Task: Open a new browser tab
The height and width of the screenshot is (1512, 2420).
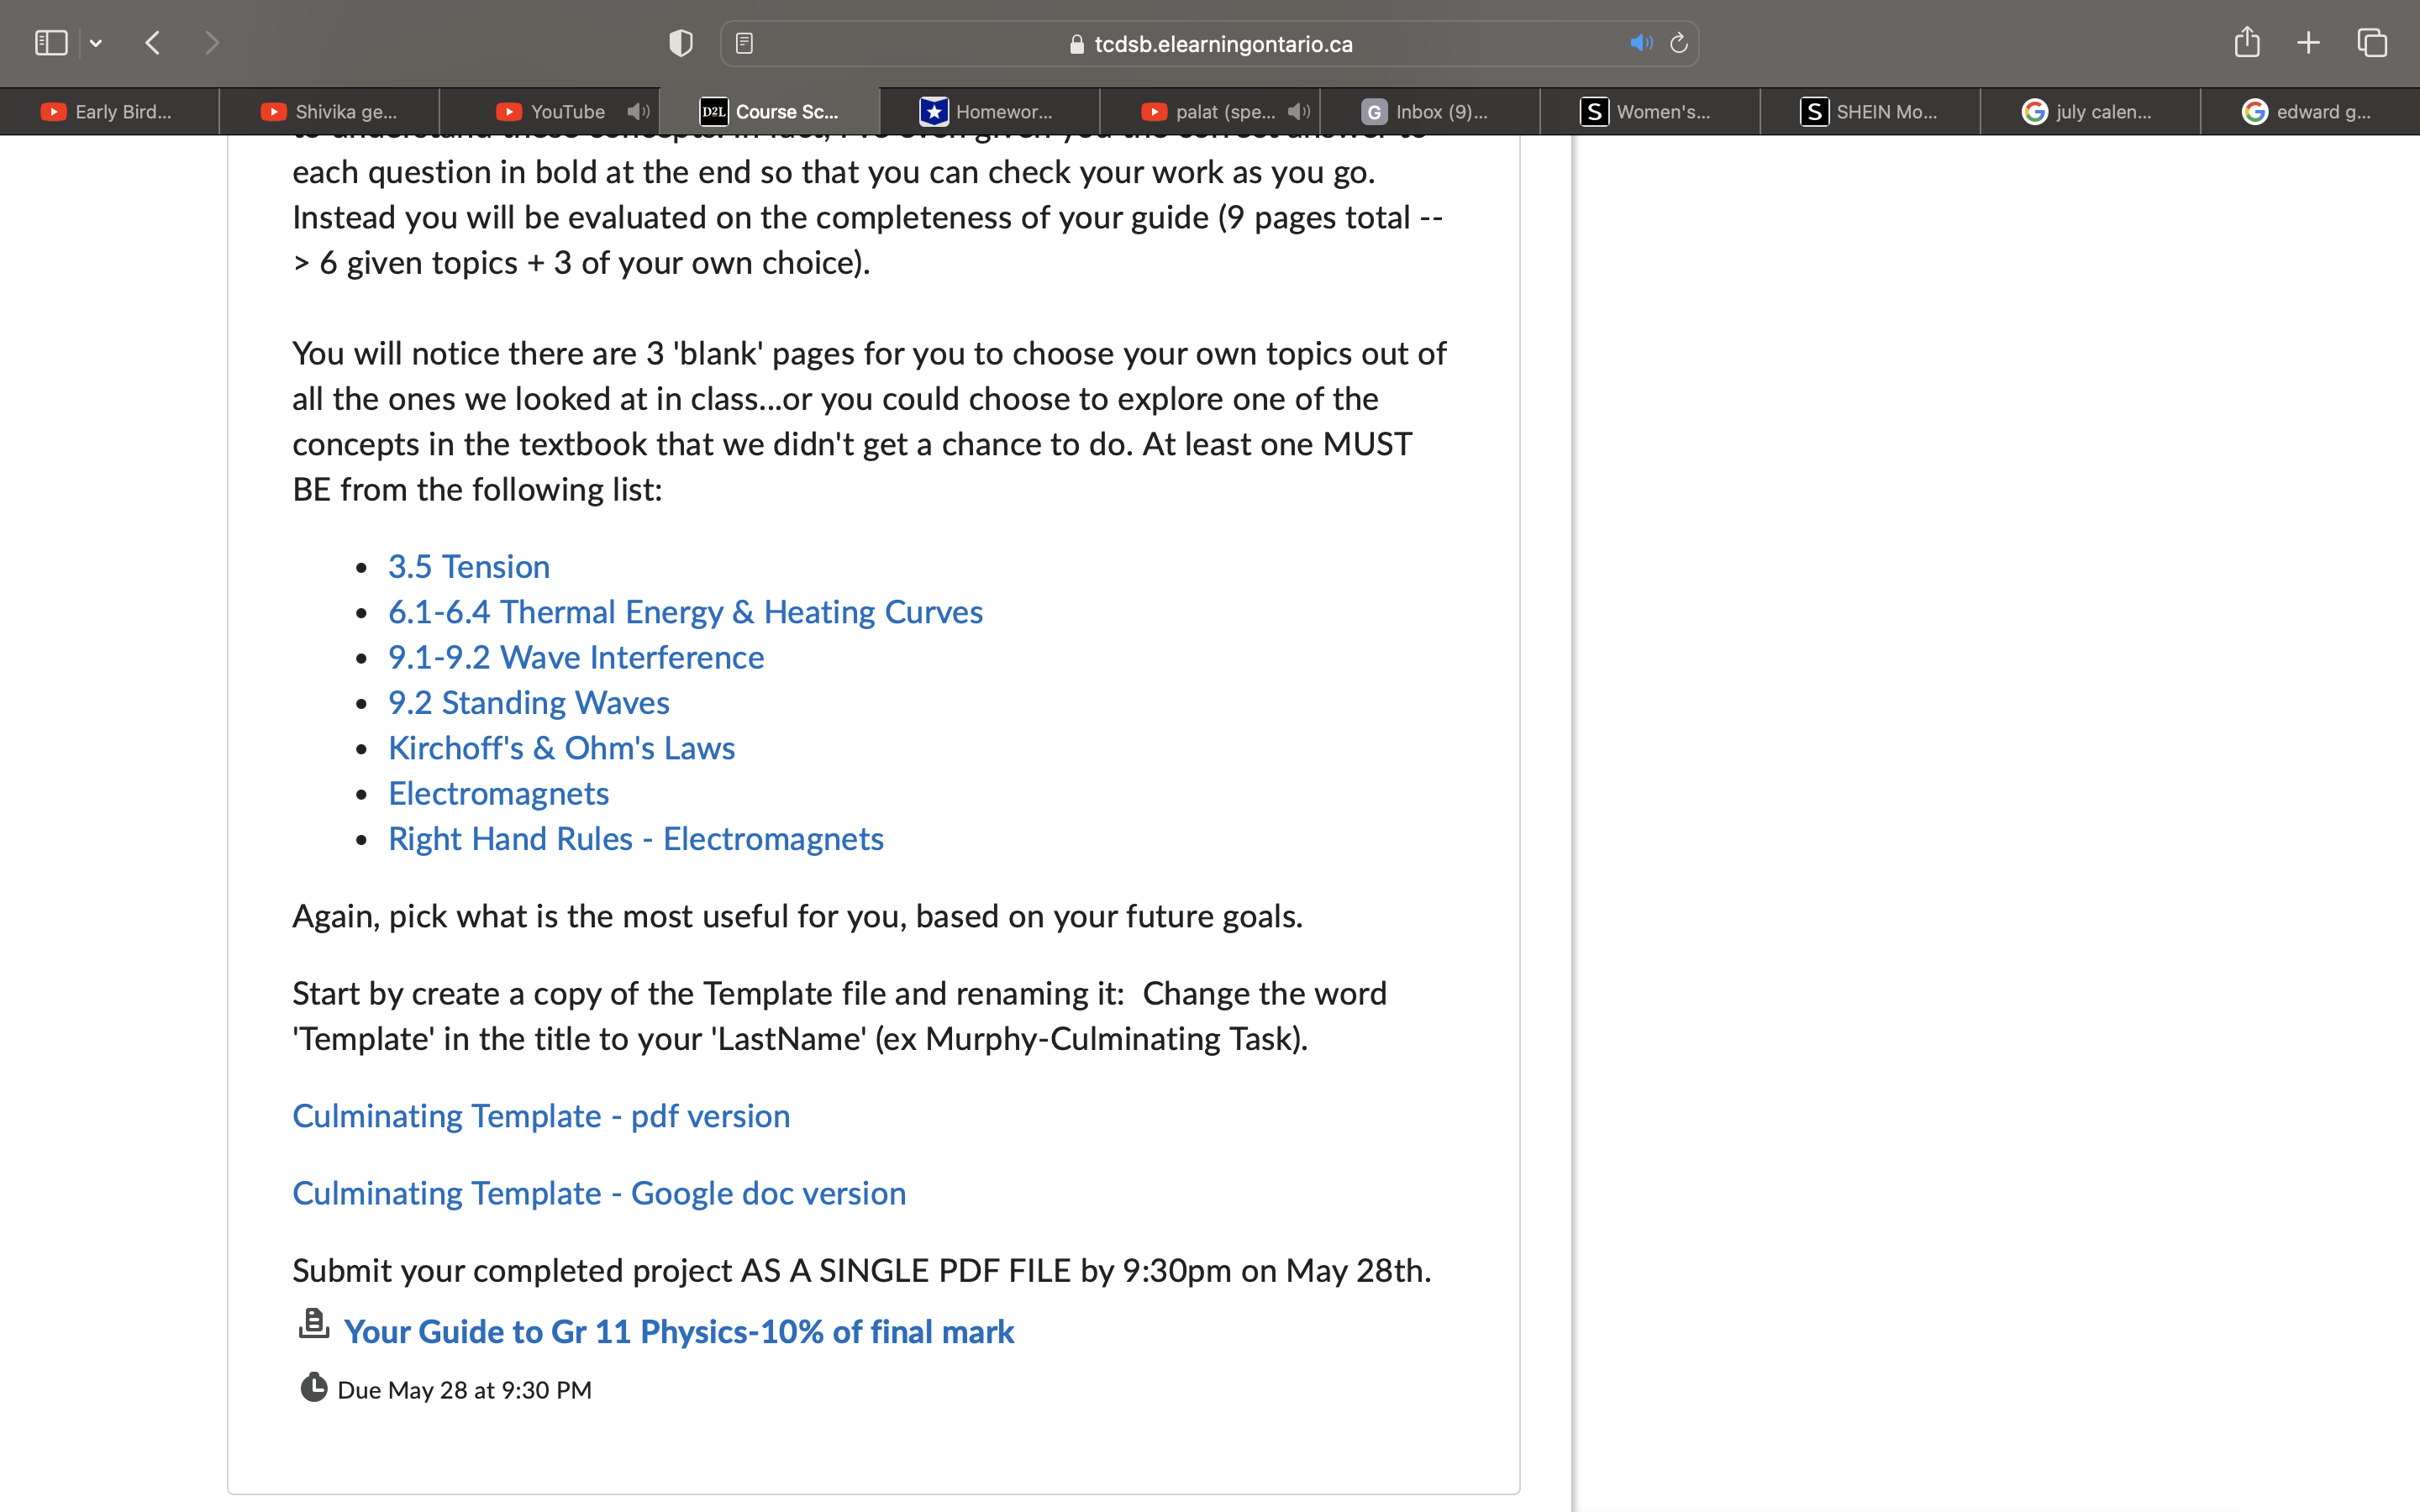Action: (x=2309, y=42)
